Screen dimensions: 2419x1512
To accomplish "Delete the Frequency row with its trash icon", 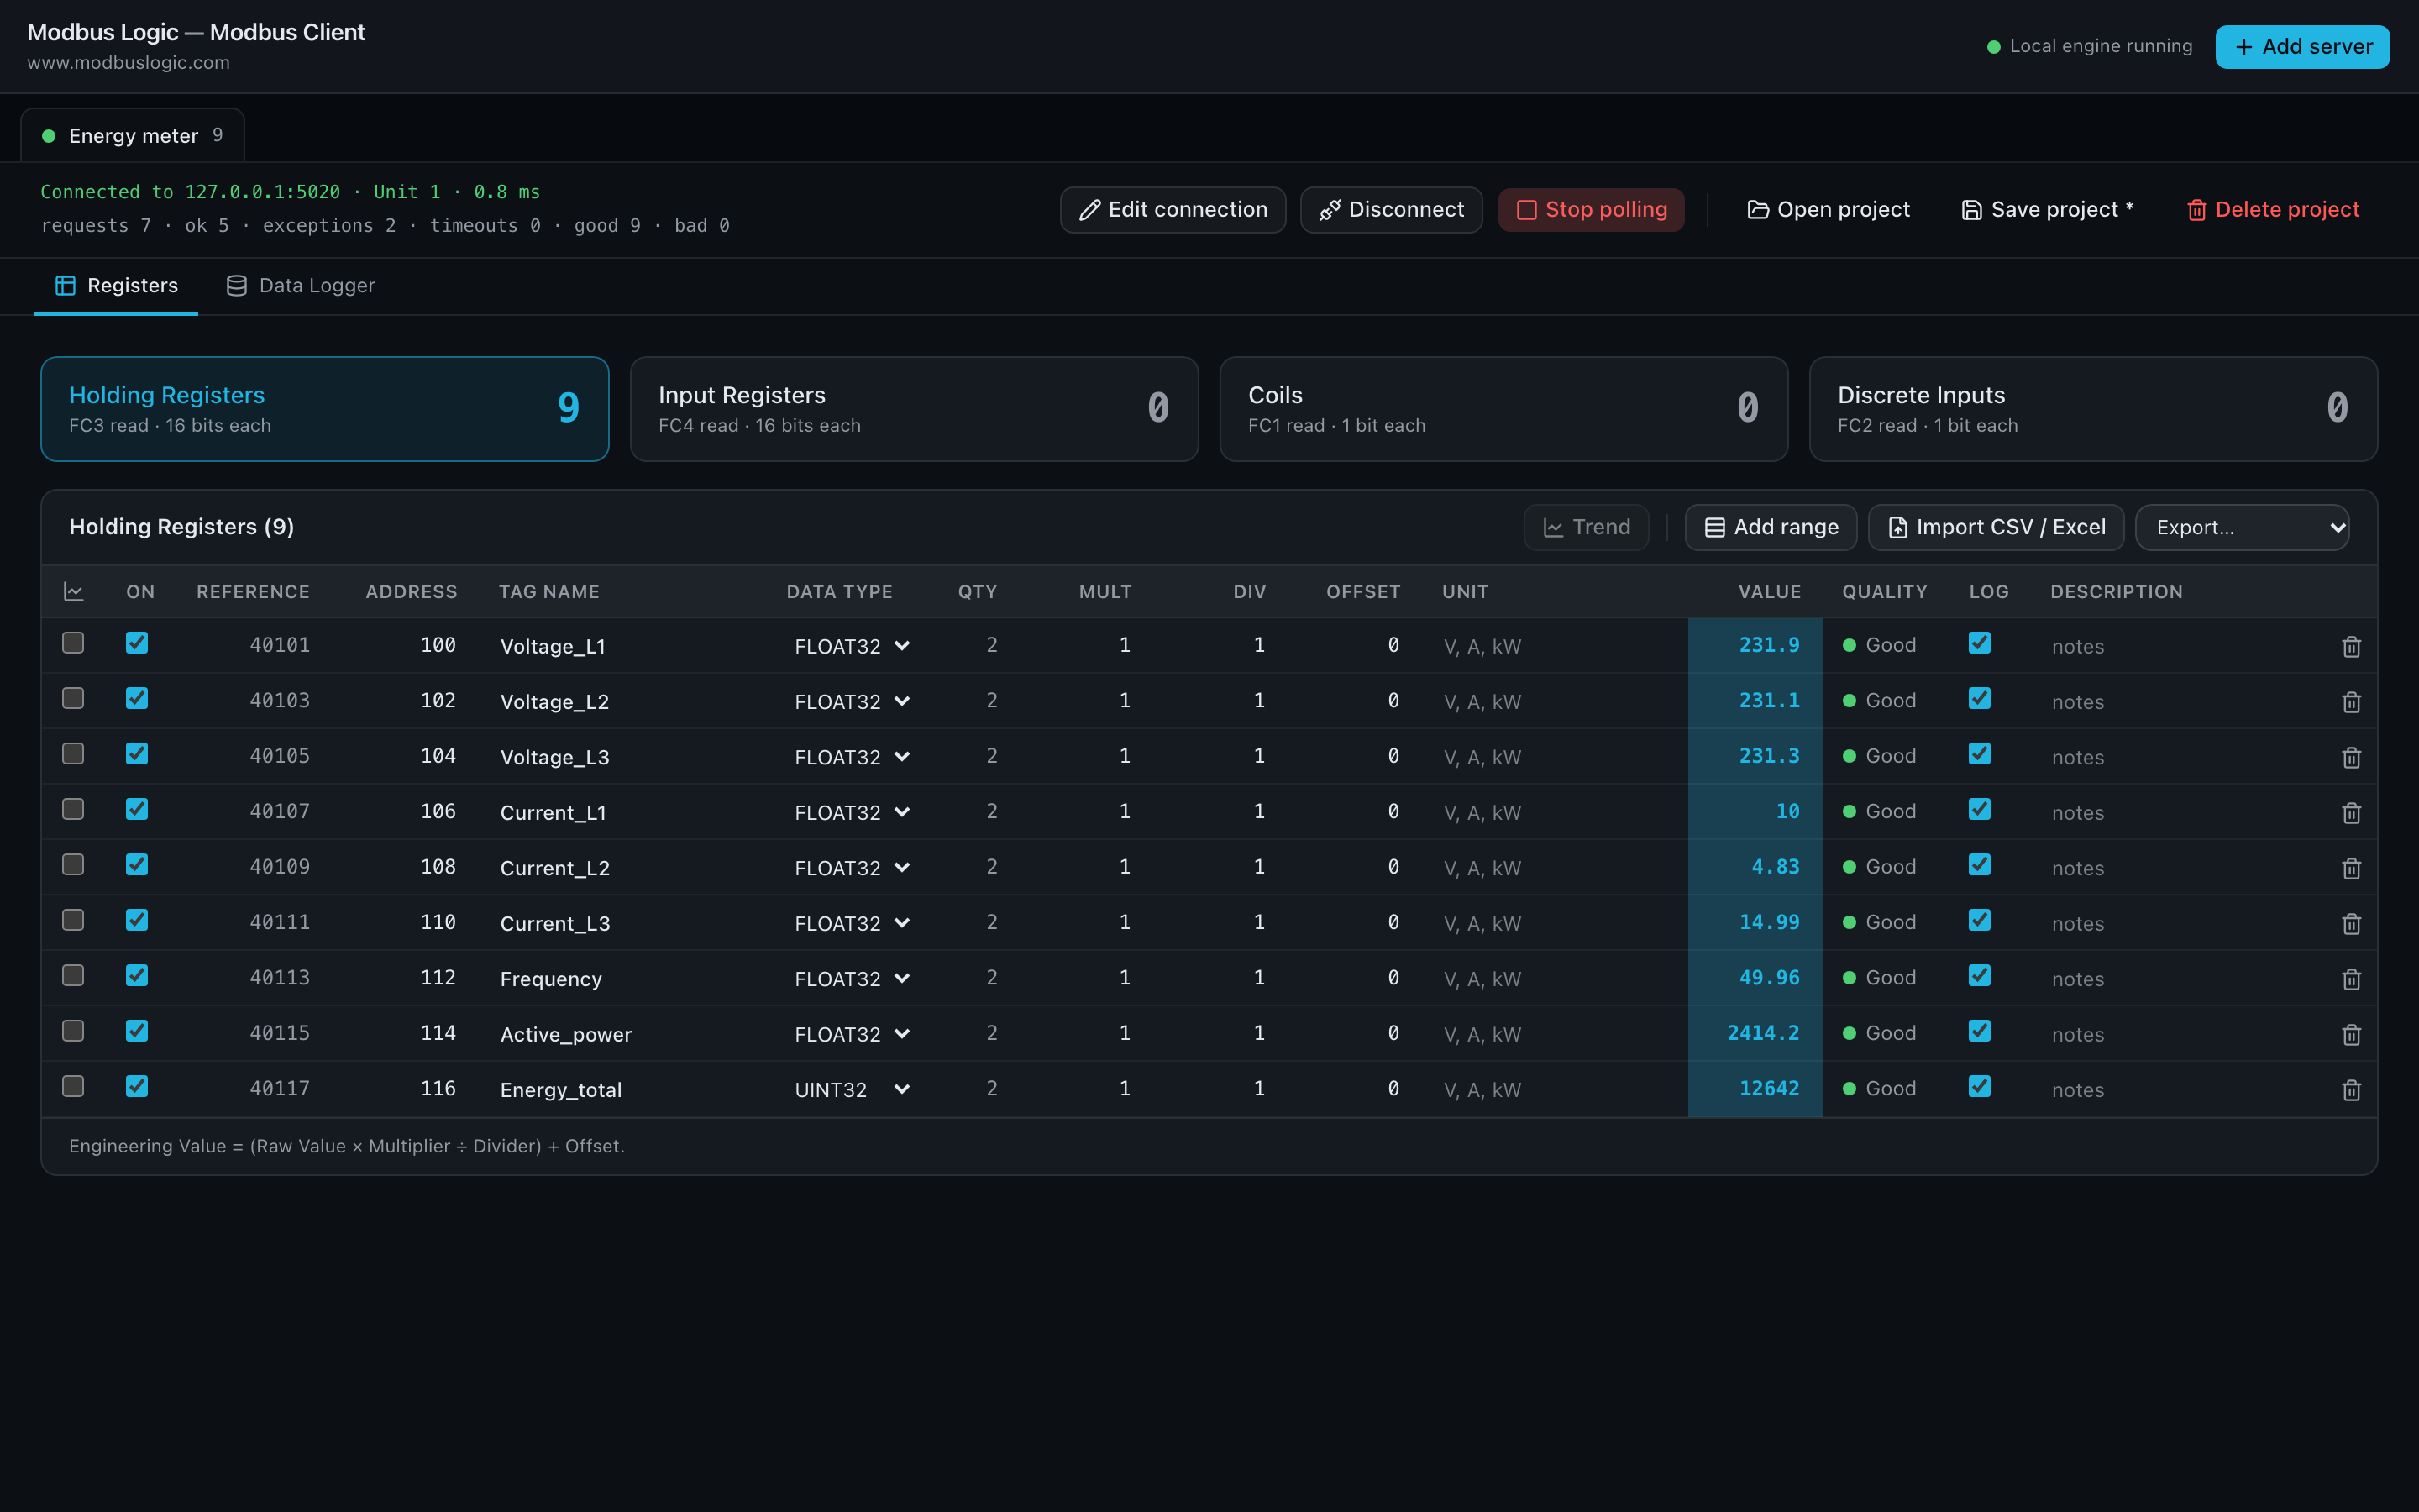I will (2351, 979).
